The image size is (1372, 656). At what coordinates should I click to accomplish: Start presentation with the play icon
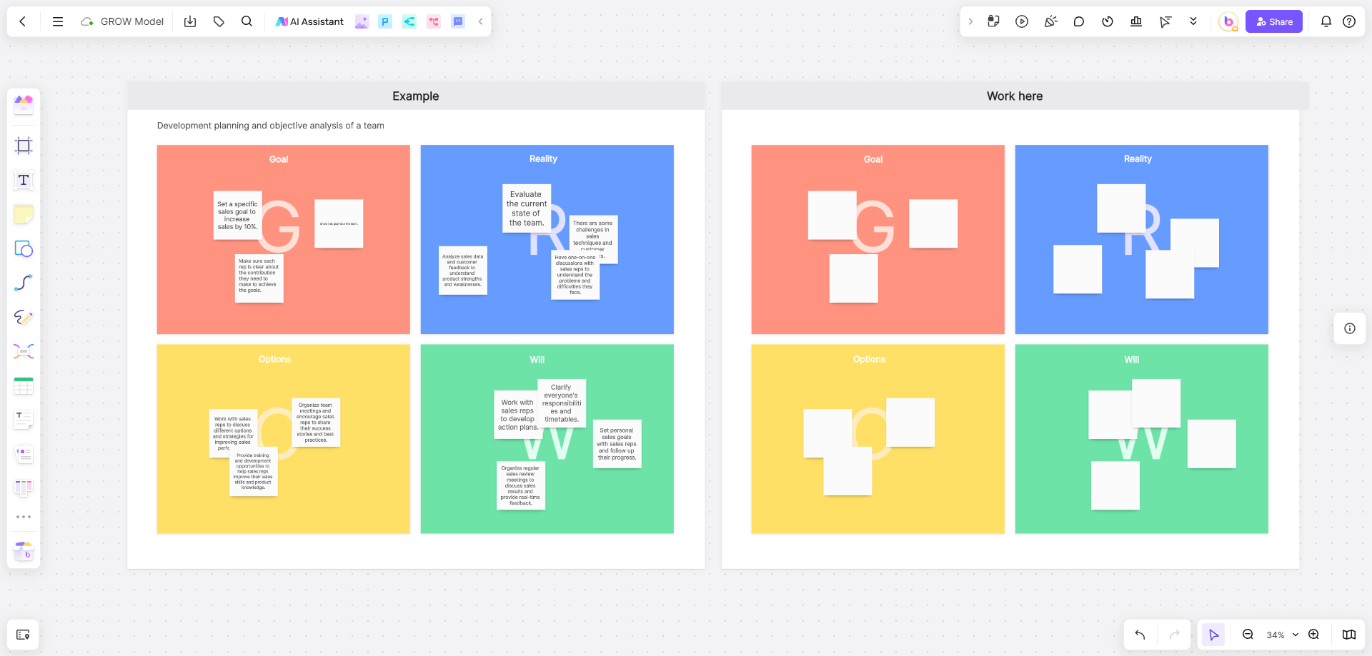(x=1022, y=21)
